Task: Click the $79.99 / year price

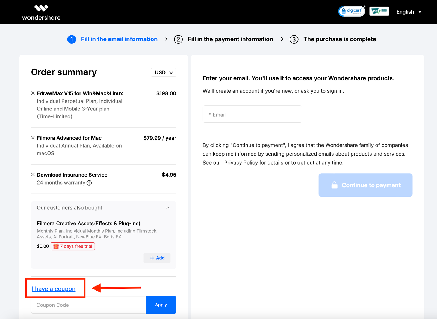Action: click(160, 138)
